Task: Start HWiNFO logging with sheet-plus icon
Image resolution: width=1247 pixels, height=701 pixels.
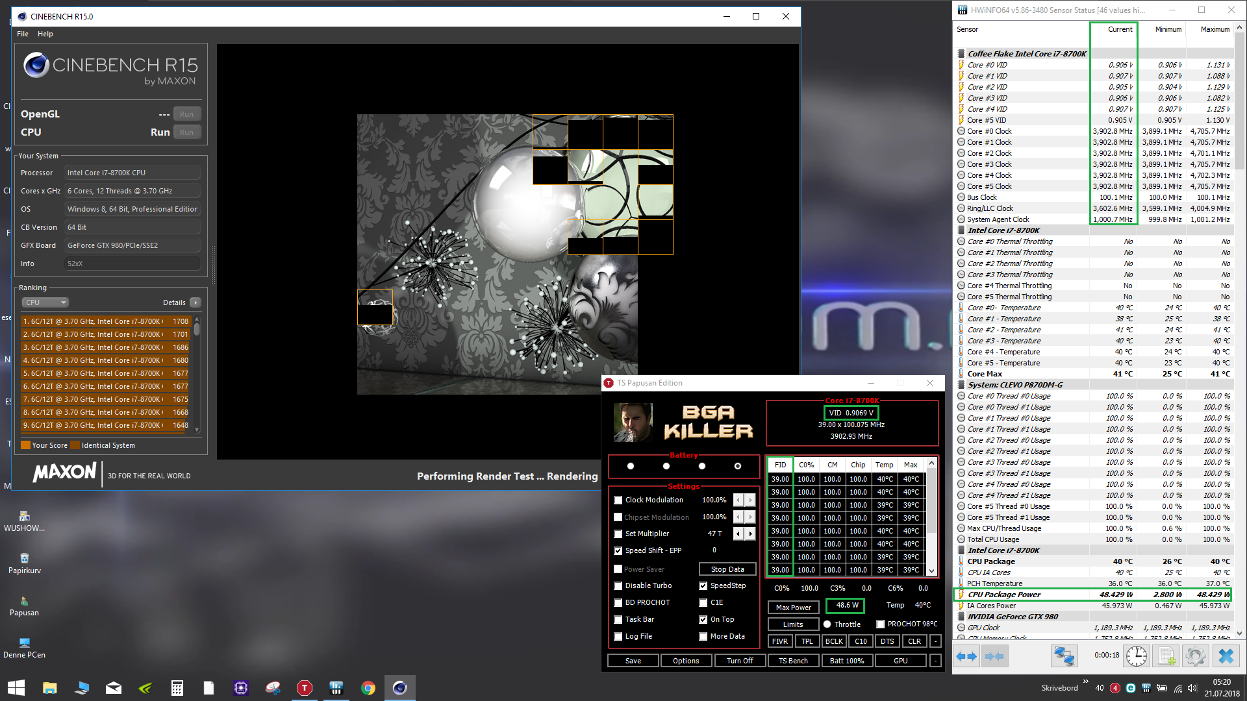Action: [1166, 656]
